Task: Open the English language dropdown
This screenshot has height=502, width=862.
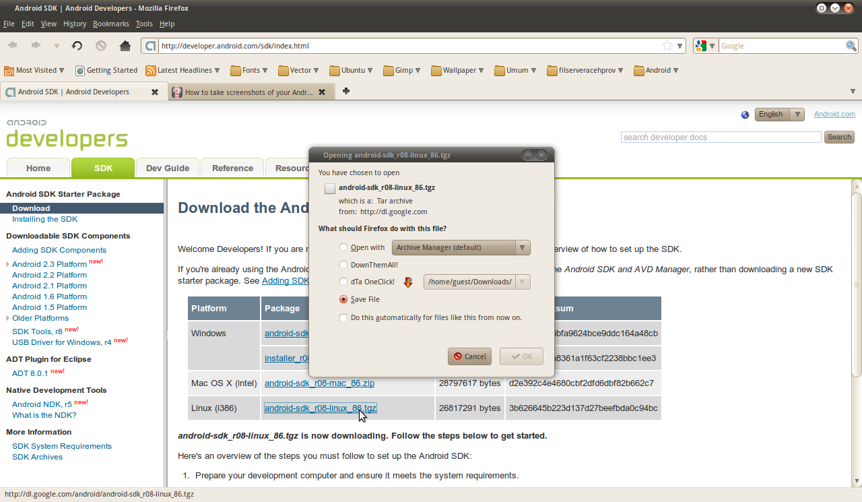Action: pos(779,115)
